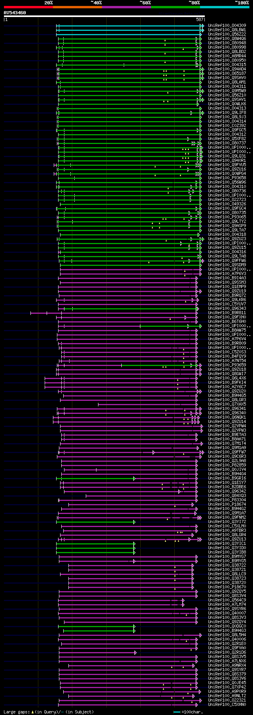Select the UniRef100_B9GRI6 row label

tap(227, 478)
